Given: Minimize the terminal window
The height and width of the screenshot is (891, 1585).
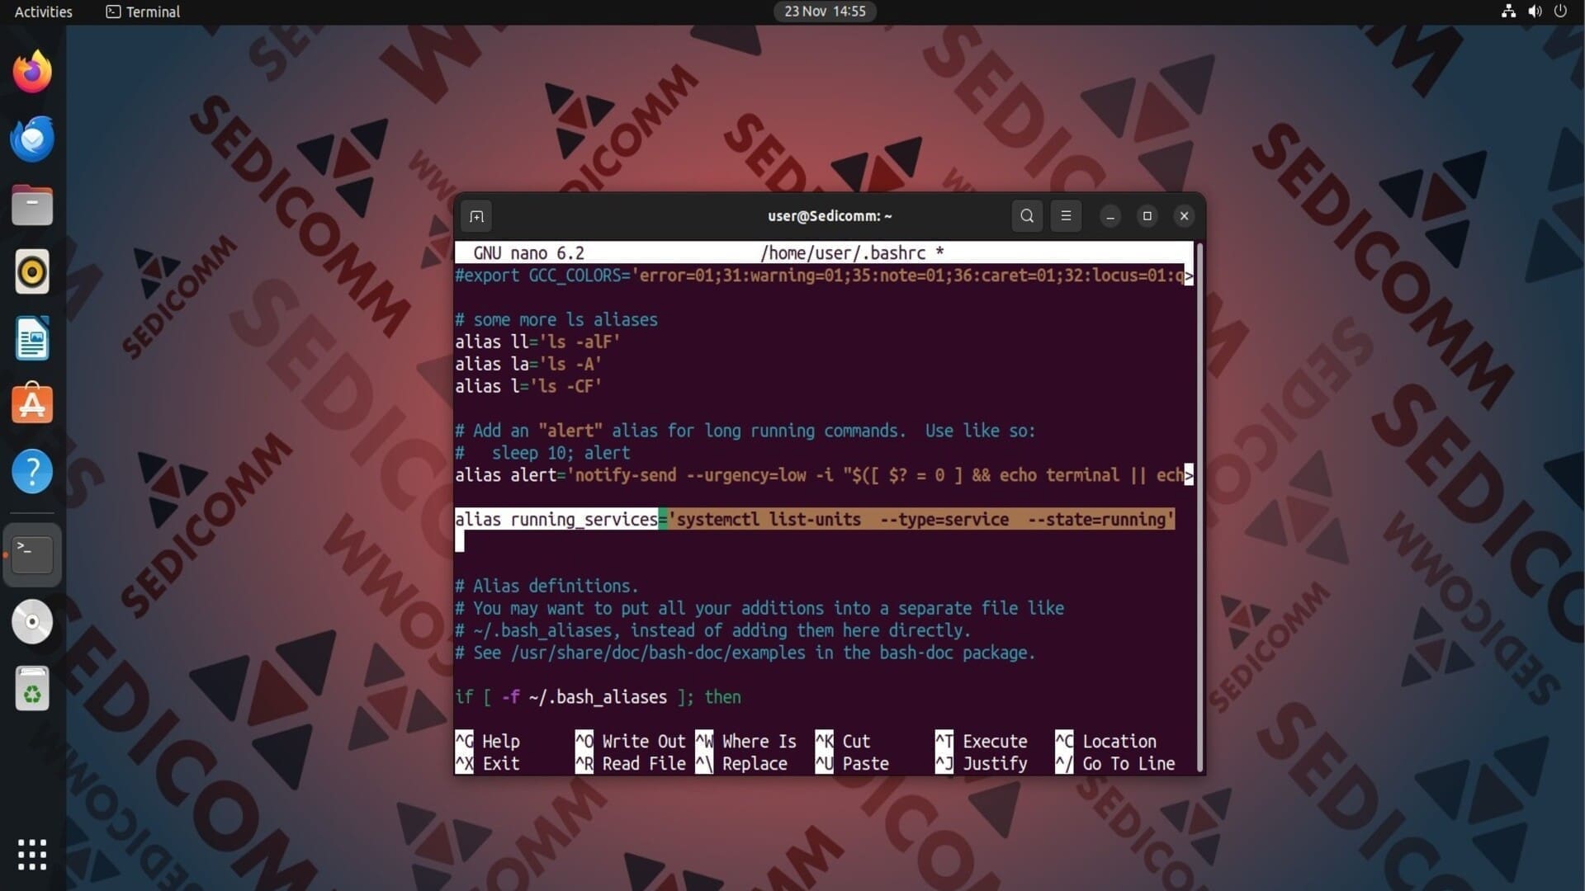Looking at the screenshot, I should point(1110,216).
